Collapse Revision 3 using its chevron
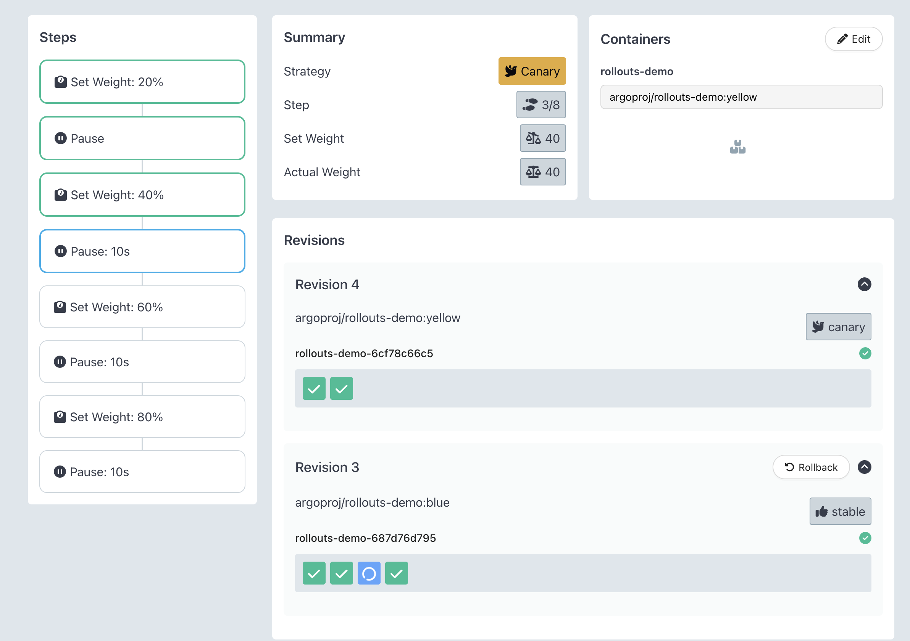 [x=864, y=467]
